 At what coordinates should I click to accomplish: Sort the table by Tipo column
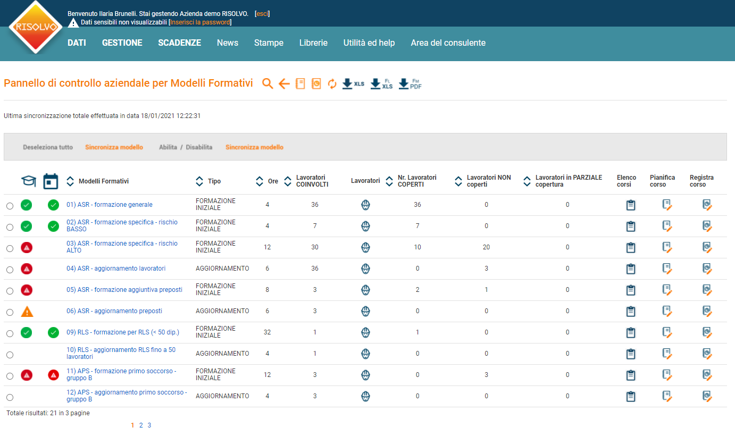click(x=199, y=181)
